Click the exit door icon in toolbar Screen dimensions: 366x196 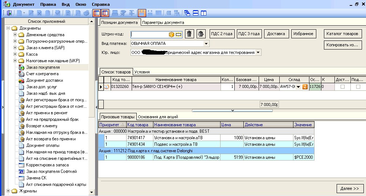[x=9, y=13]
